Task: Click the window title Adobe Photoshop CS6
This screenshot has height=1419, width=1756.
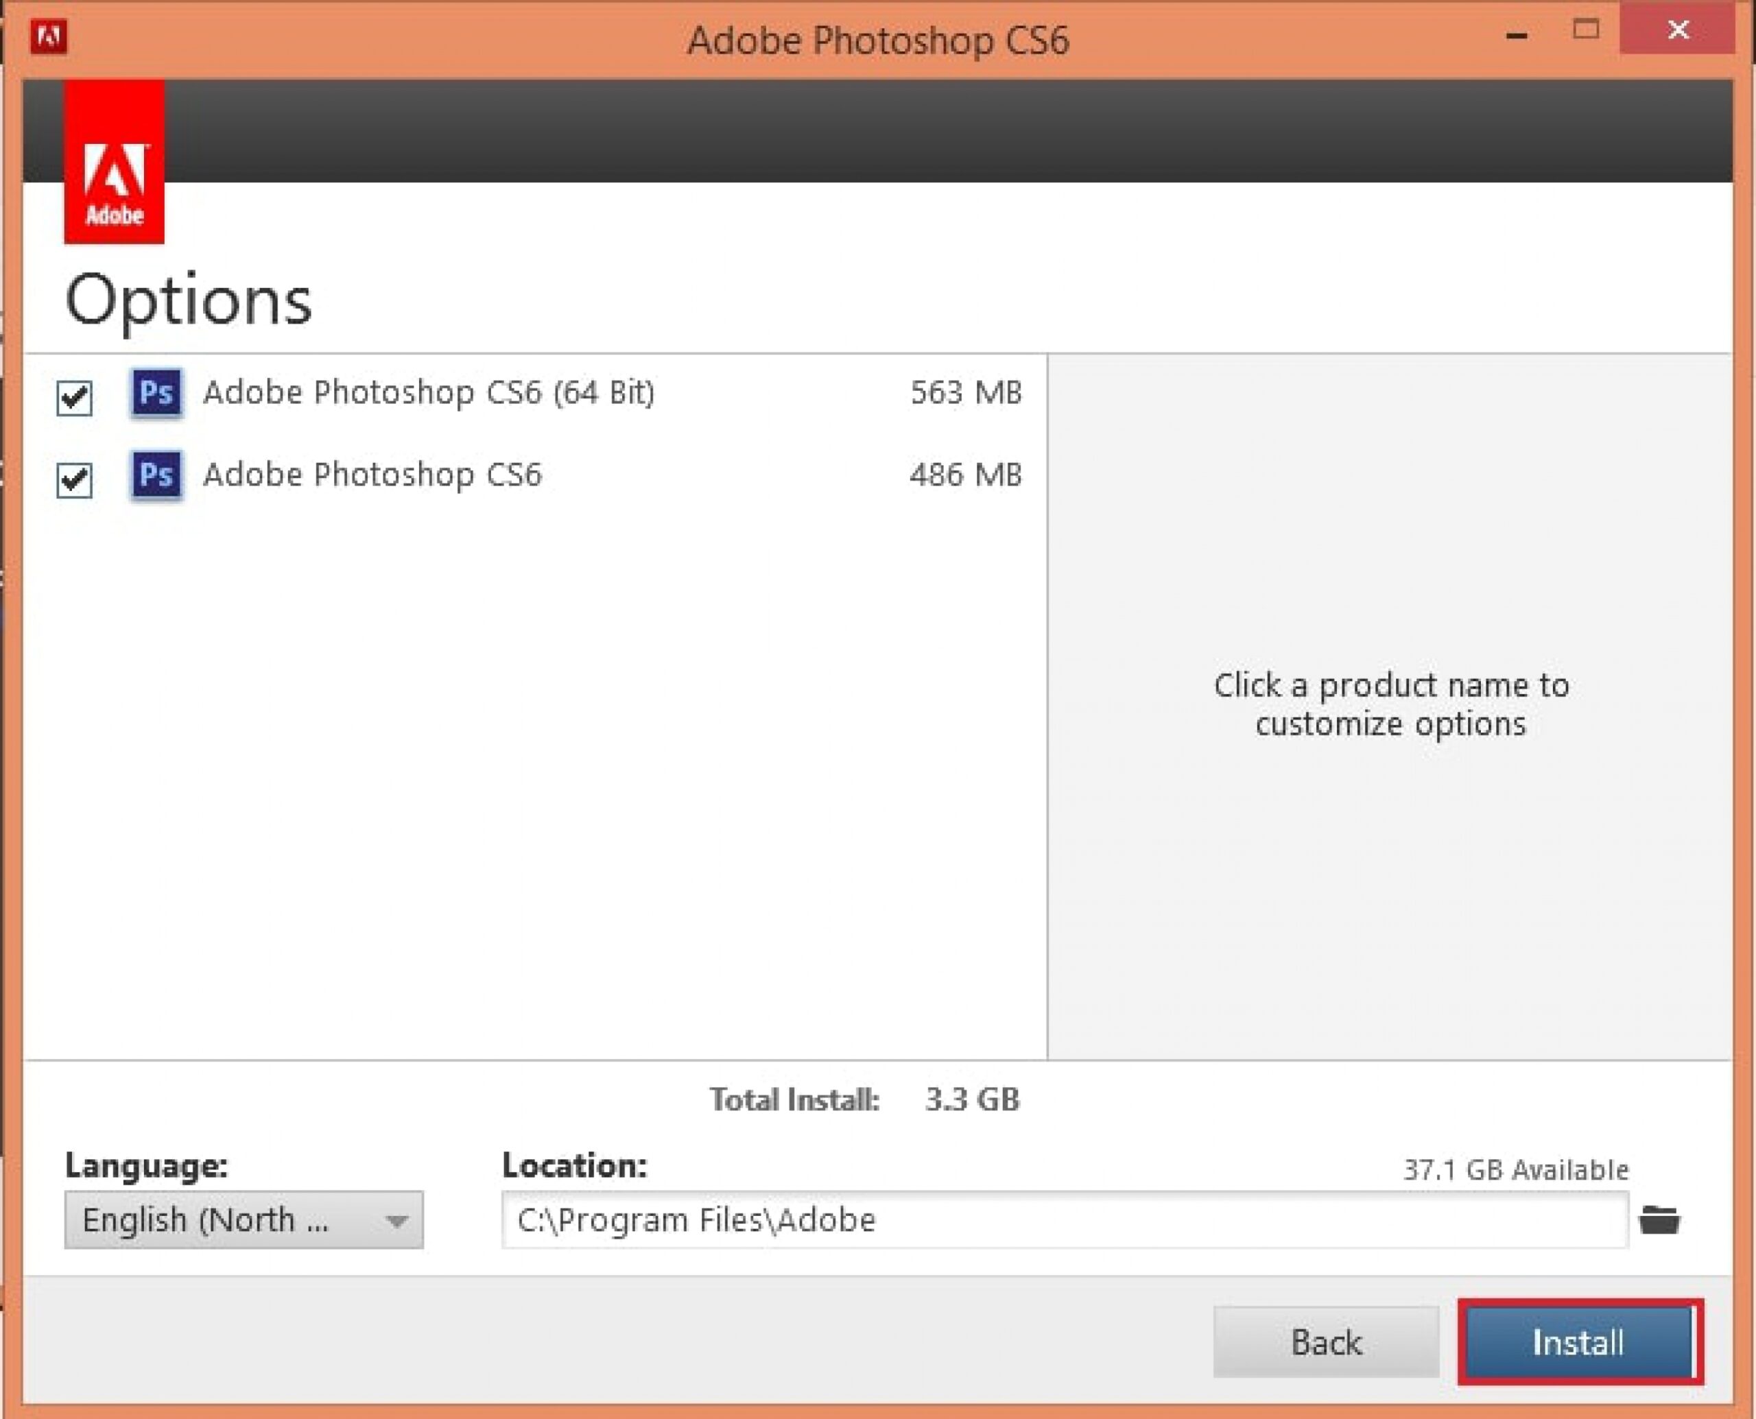Action: click(x=878, y=40)
